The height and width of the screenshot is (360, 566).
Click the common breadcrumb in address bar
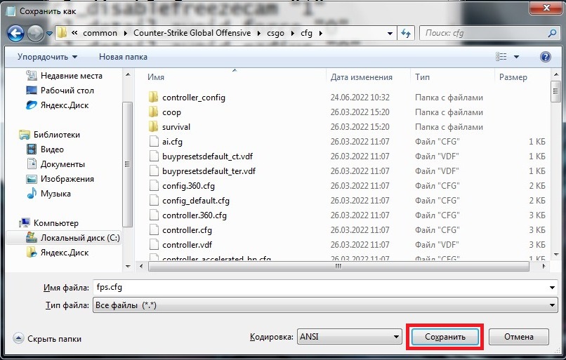click(x=100, y=33)
